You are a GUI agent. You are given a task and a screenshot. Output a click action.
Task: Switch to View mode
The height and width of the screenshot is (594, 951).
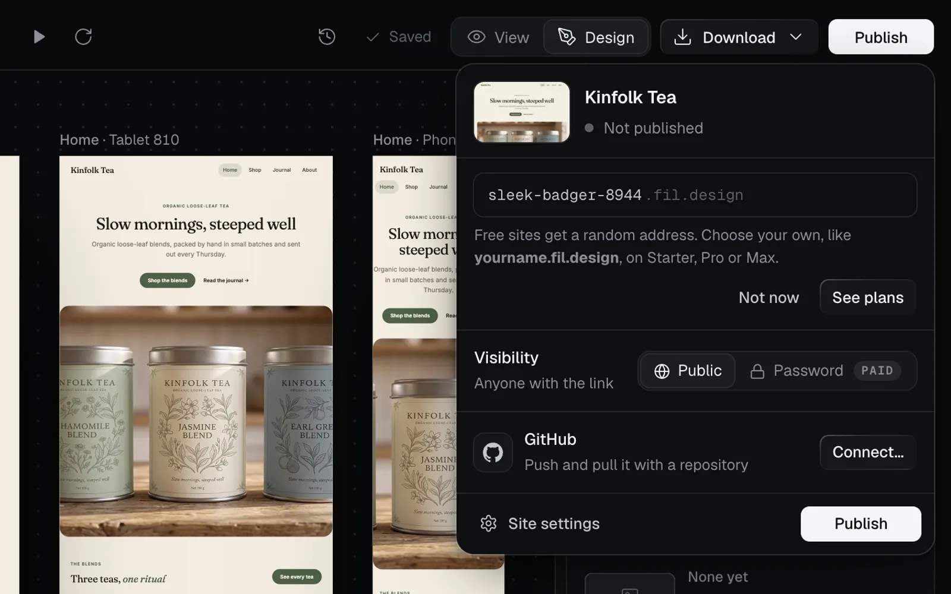tap(498, 37)
